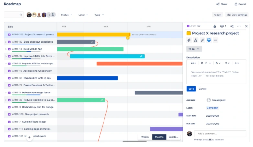This screenshot has width=253, height=147.
Task: Open the text color dropdown
Action: [218, 63]
